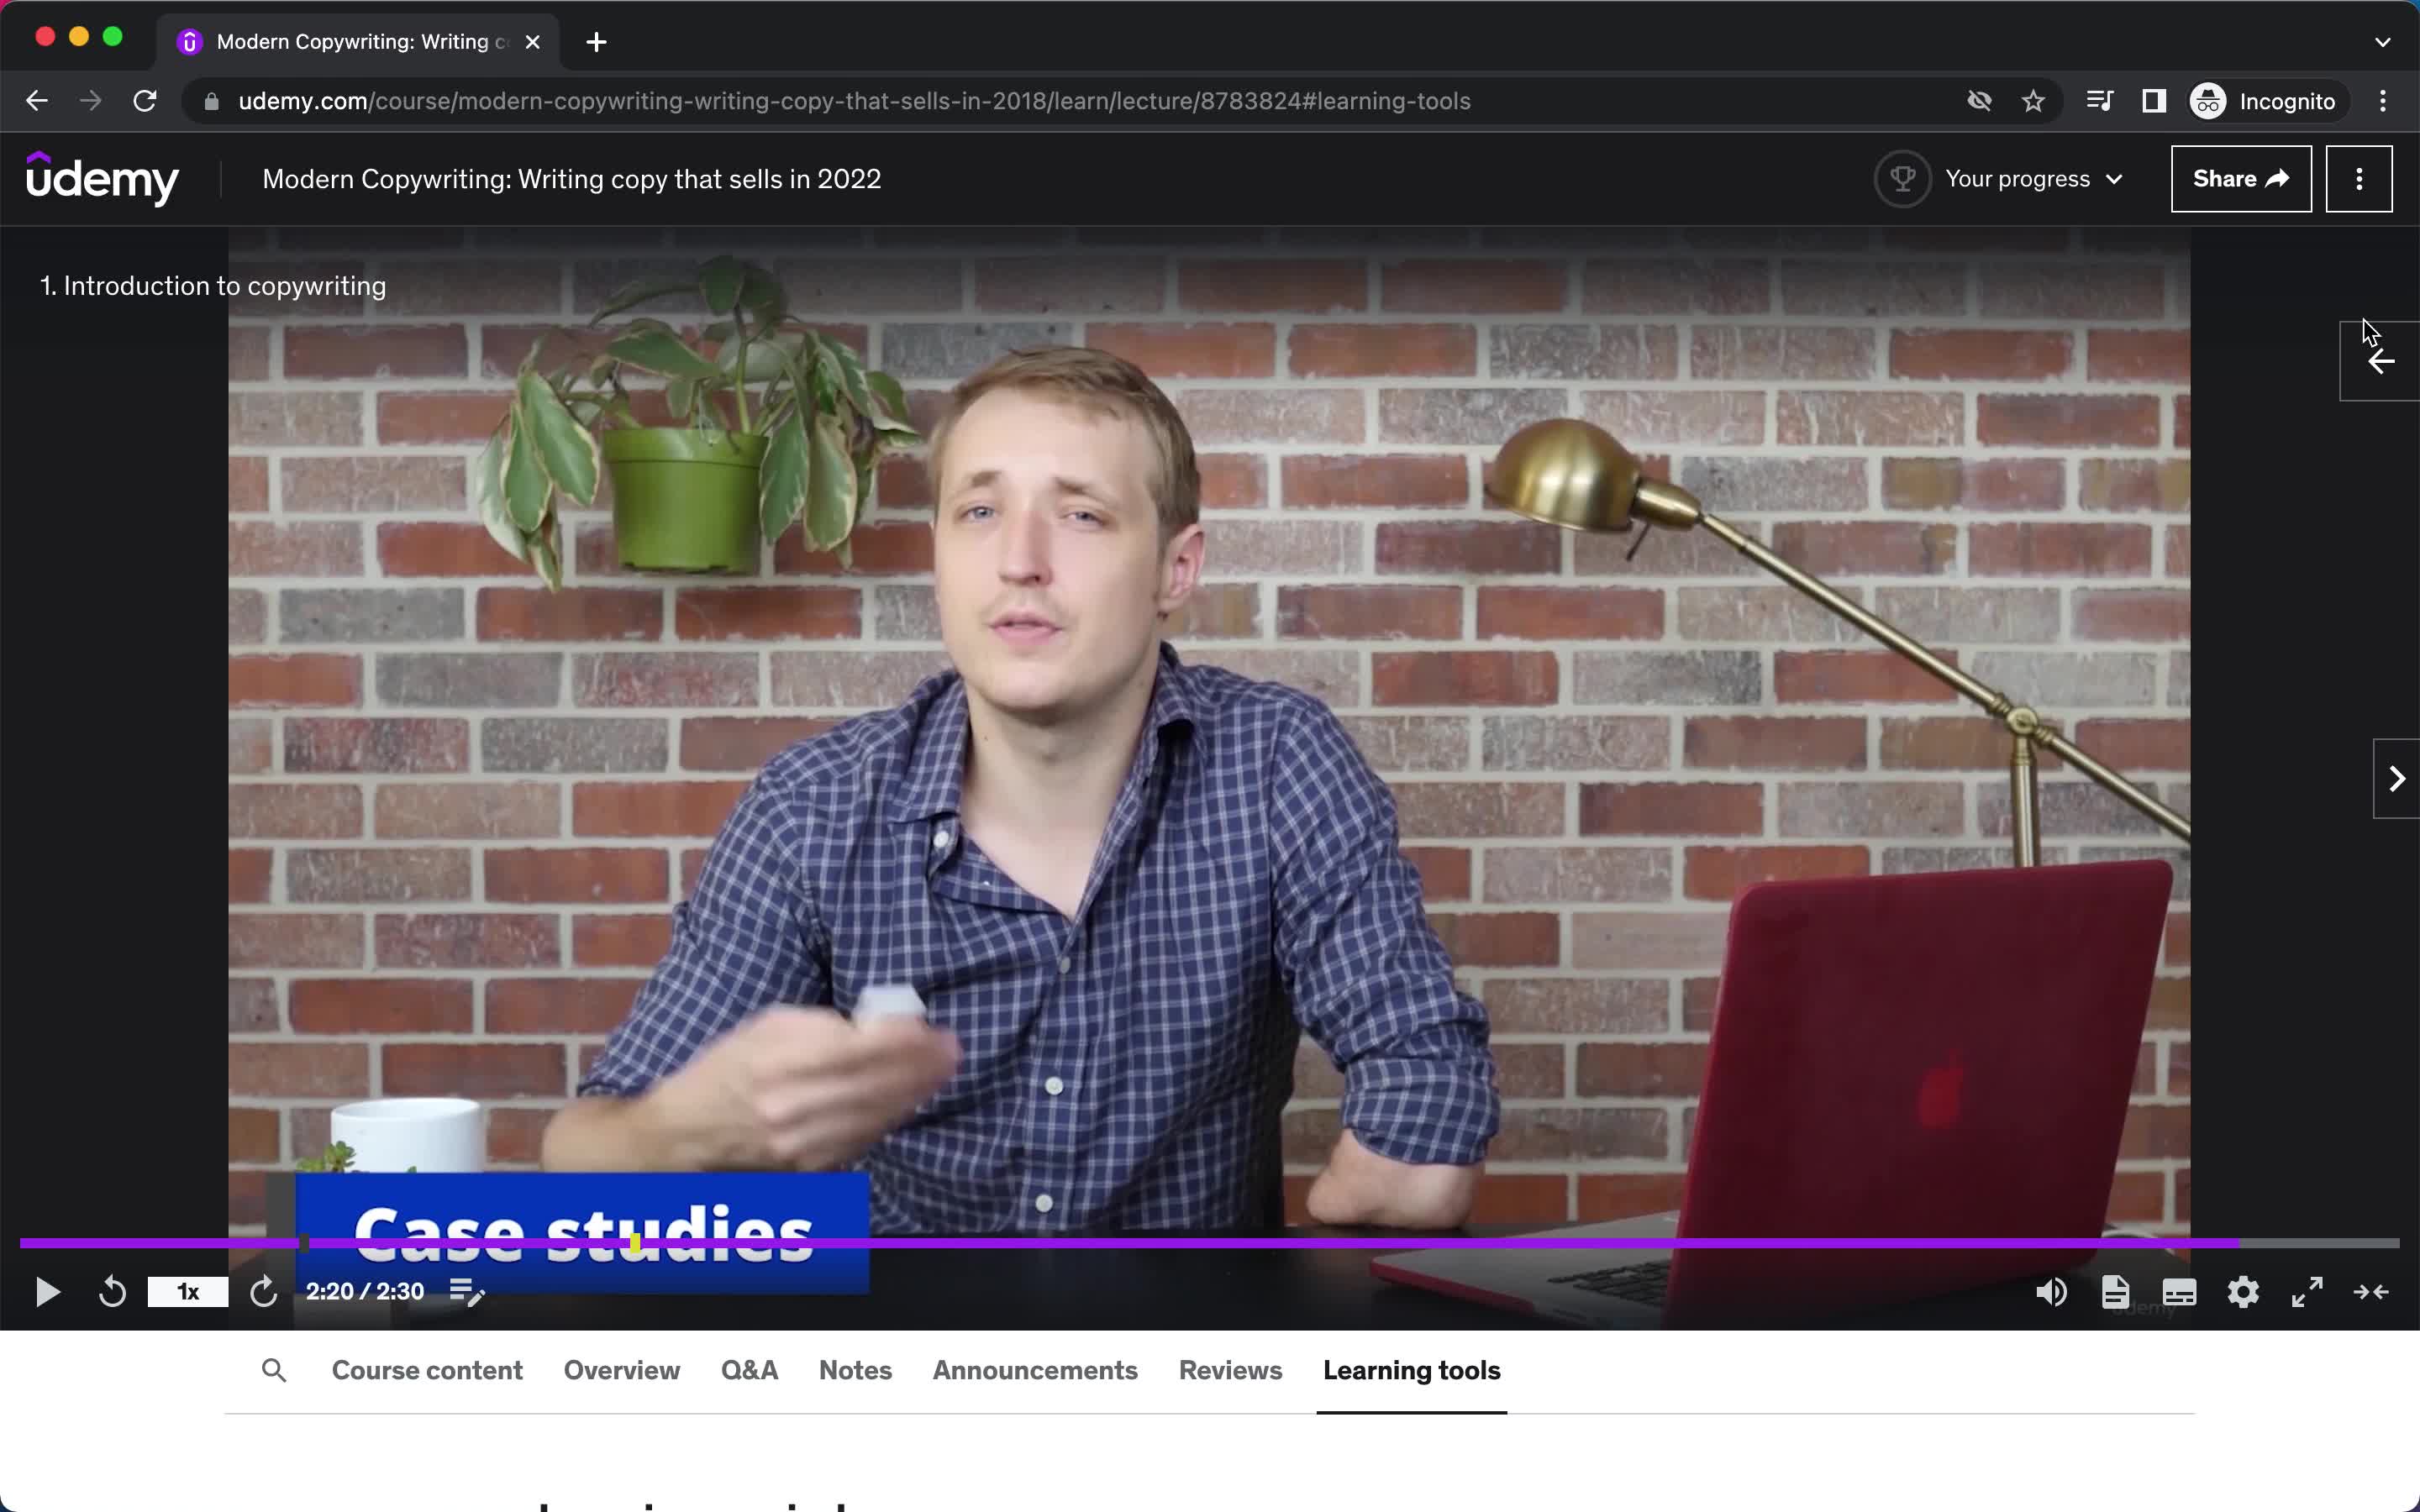The height and width of the screenshot is (1512, 2420).
Task: Expand the course content navigation arrow
Action: coord(2380,359)
